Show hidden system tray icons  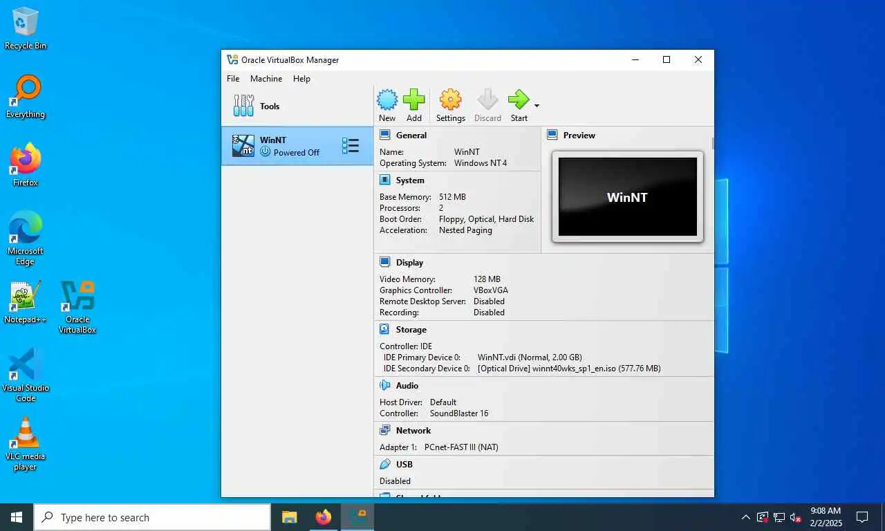pos(745,517)
